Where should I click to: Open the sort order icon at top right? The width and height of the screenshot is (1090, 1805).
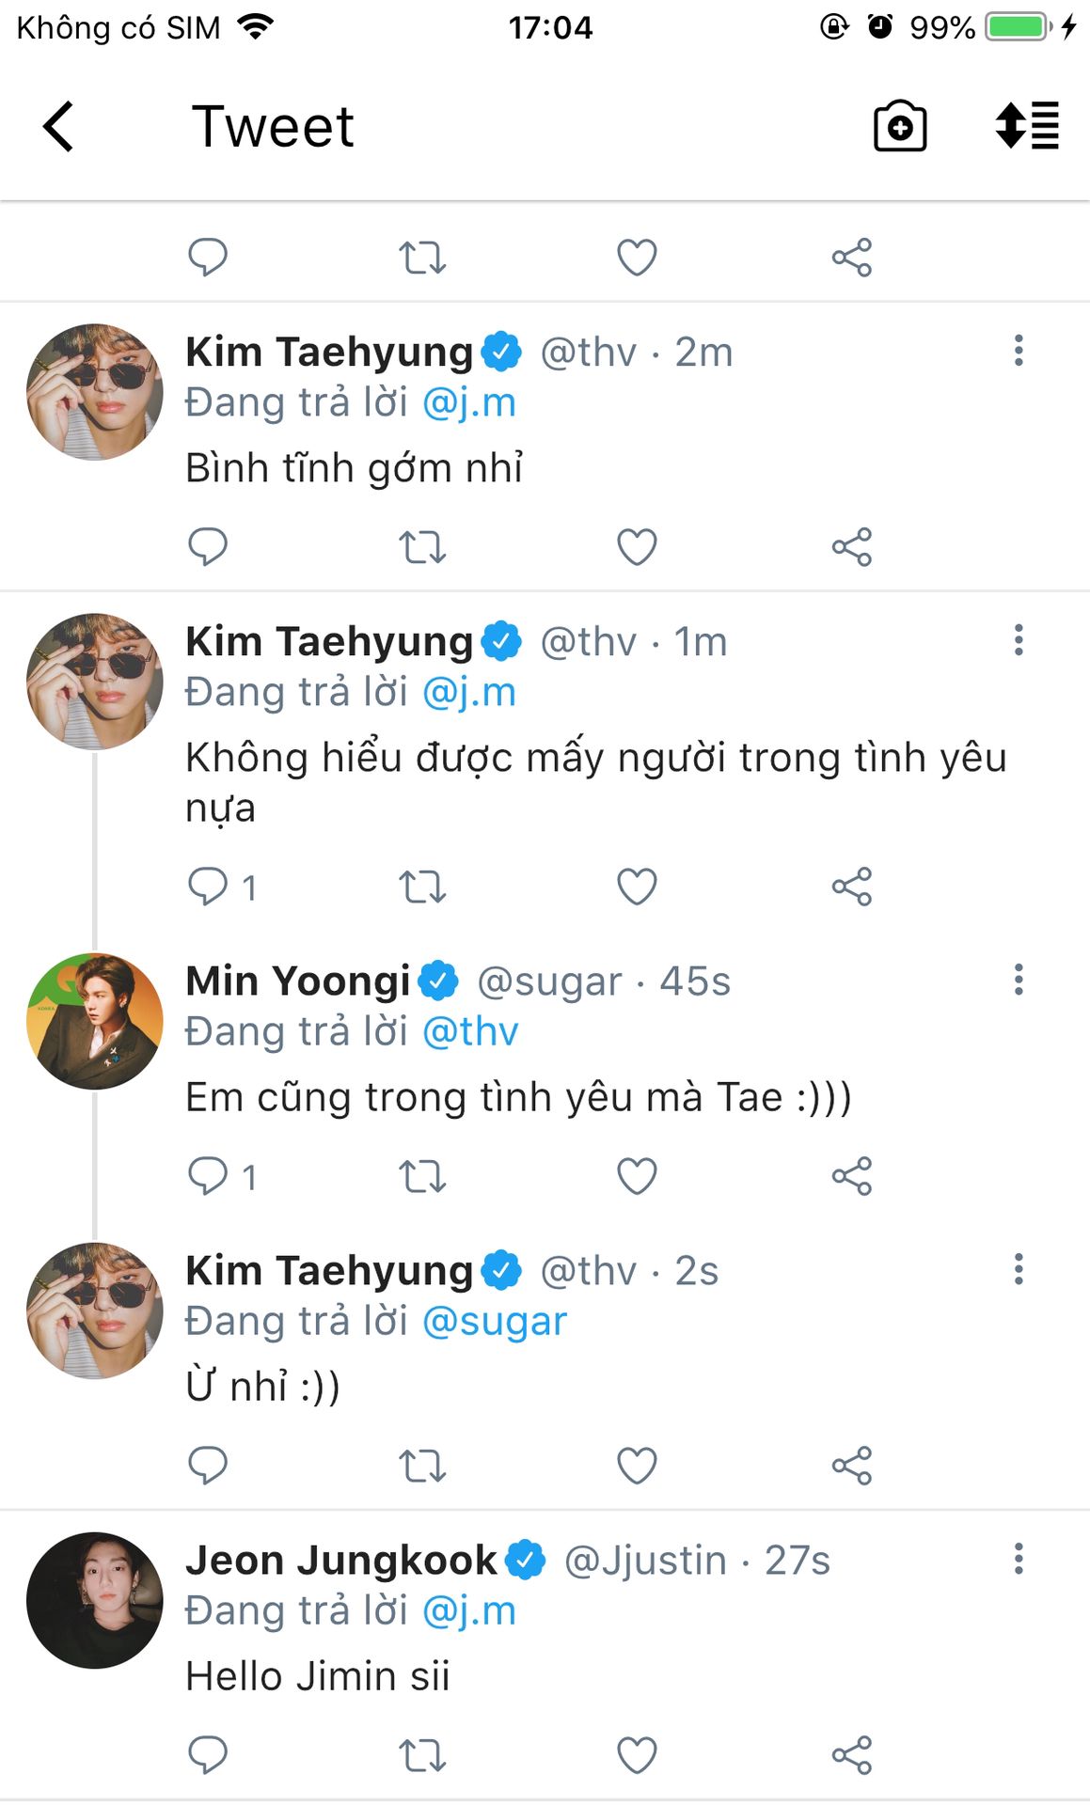(x=1027, y=126)
